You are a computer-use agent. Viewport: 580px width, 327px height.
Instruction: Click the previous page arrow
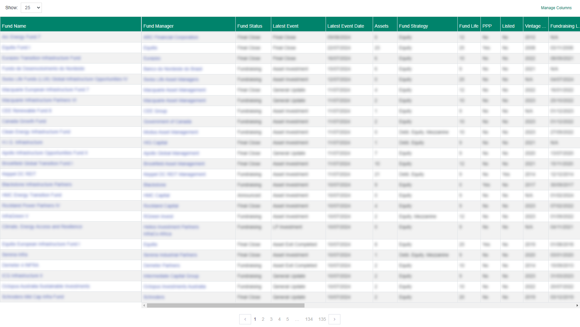tap(245, 319)
